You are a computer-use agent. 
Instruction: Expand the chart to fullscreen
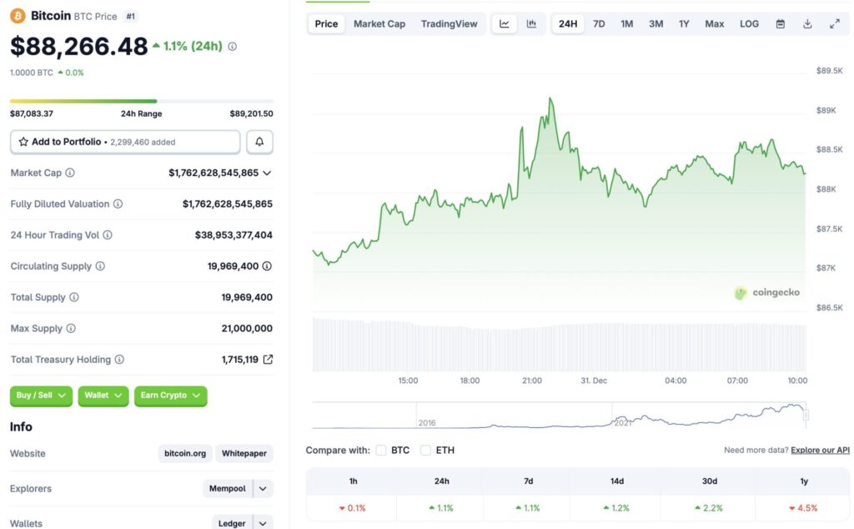[835, 23]
